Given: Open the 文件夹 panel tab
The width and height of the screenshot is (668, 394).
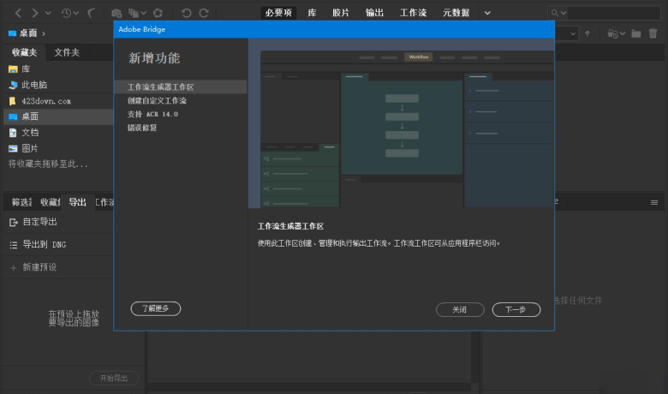Looking at the screenshot, I should click(x=67, y=52).
